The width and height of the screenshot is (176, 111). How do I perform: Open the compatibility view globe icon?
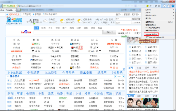coord(147,6)
